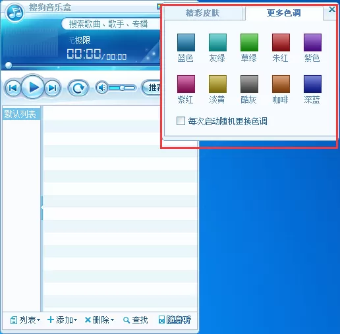The width and height of the screenshot is (340, 334).
Task: Select the 默认列表 playlist
Action: click(x=21, y=114)
